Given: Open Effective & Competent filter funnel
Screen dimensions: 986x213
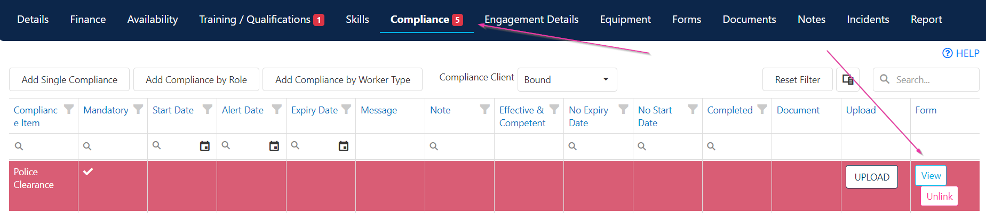Looking at the screenshot, I should click(554, 109).
